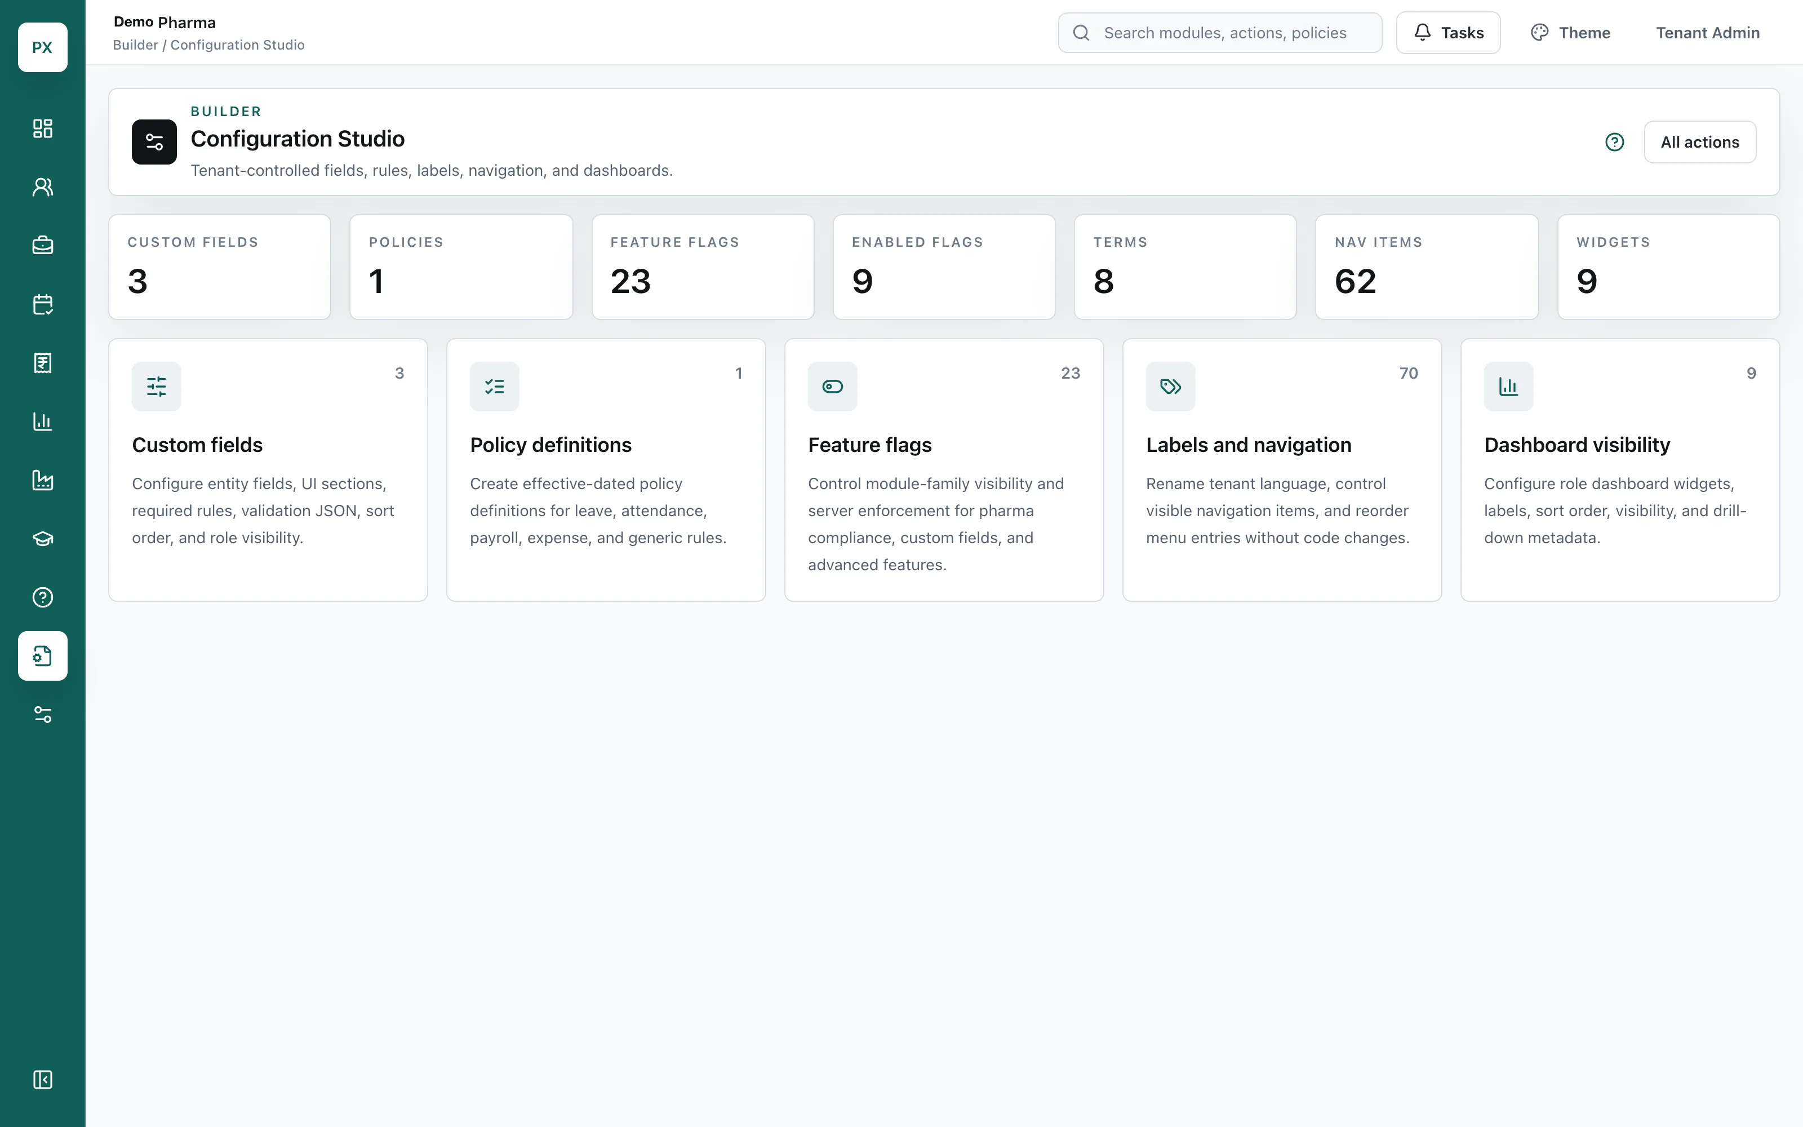The image size is (1803, 1127).
Task: Open the sliders settings icon in sidebar
Action: (42, 715)
